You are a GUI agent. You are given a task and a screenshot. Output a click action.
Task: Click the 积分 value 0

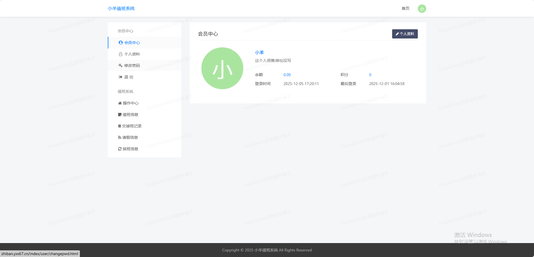370,75
